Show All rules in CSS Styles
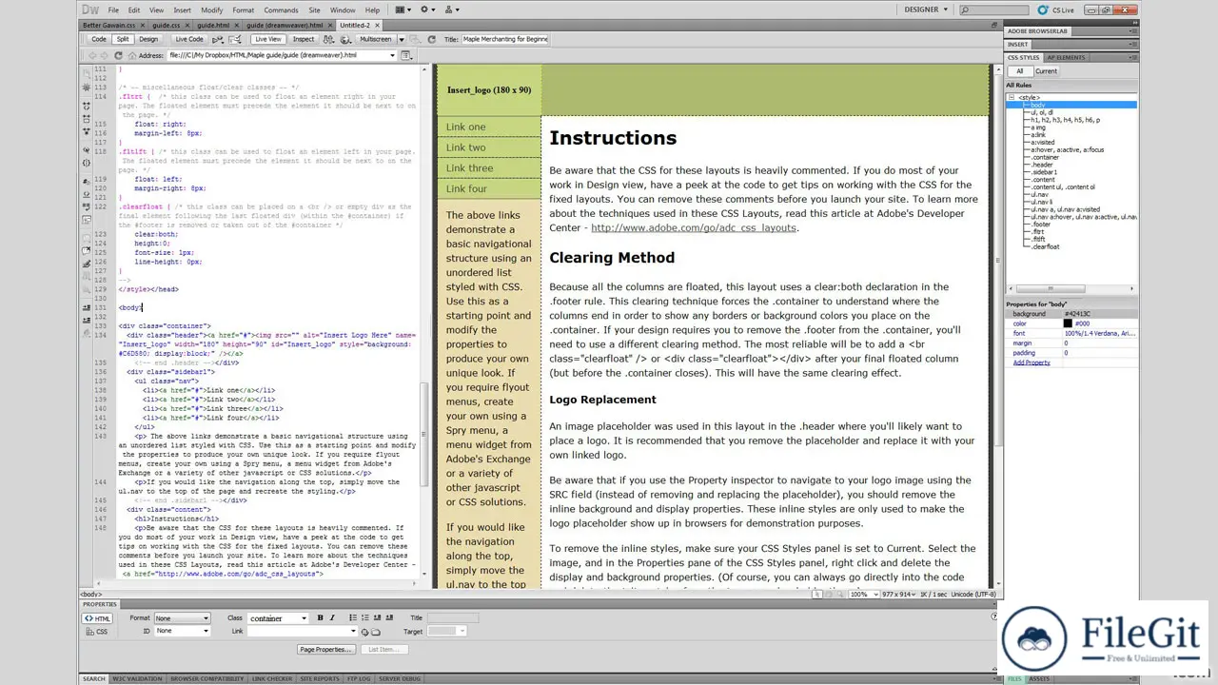The width and height of the screenshot is (1218, 685). point(1019,70)
